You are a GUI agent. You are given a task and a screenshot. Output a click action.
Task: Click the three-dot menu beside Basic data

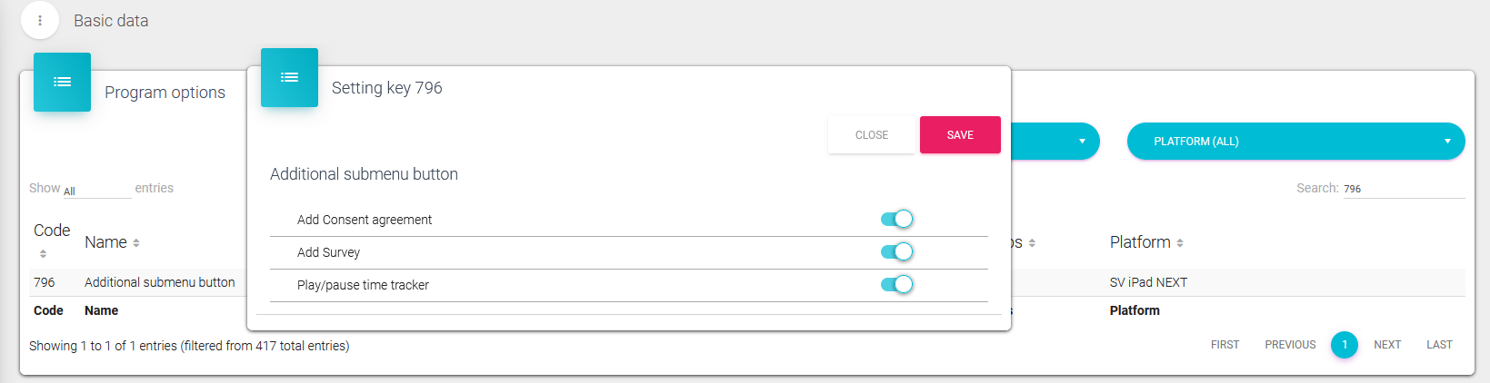[x=40, y=20]
